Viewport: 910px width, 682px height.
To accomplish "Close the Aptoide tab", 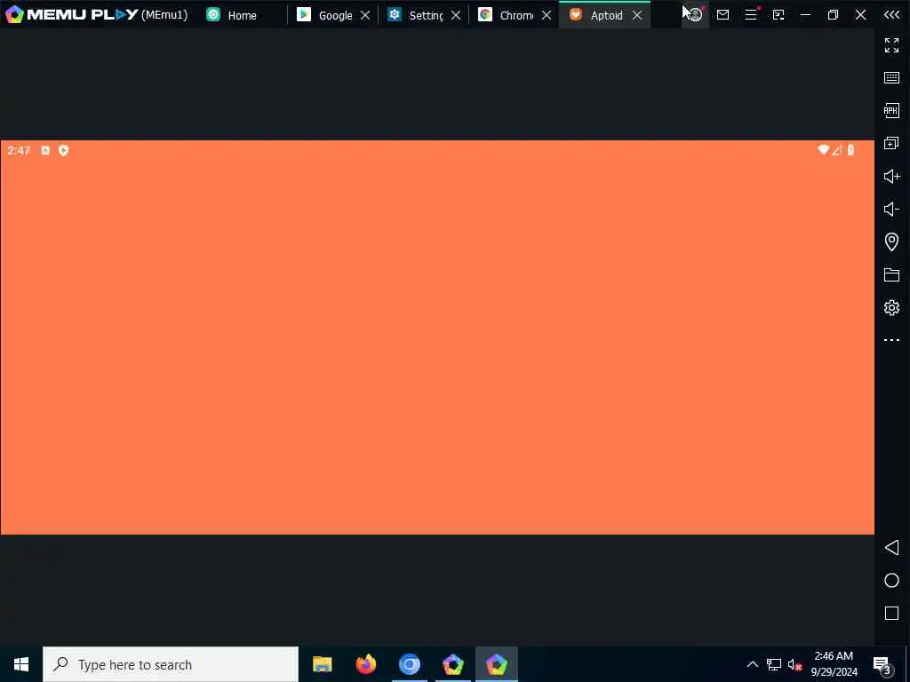I will tap(637, 15).
